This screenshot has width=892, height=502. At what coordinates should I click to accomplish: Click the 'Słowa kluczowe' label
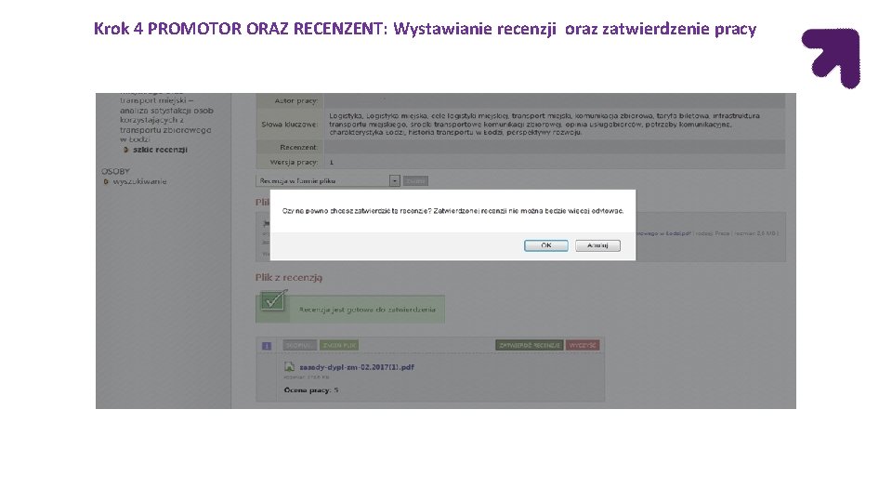coord(290,124)
